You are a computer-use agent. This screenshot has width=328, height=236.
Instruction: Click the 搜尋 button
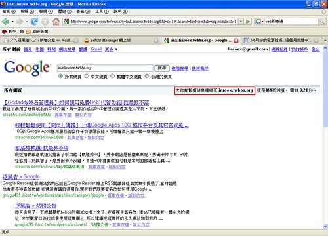[x=162, y=68]
